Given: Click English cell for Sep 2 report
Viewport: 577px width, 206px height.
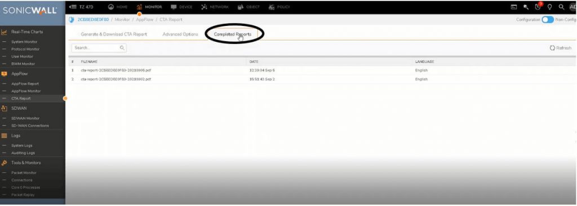Looking at the screenshot, I should pyautogui.click(x=421, y=79).
